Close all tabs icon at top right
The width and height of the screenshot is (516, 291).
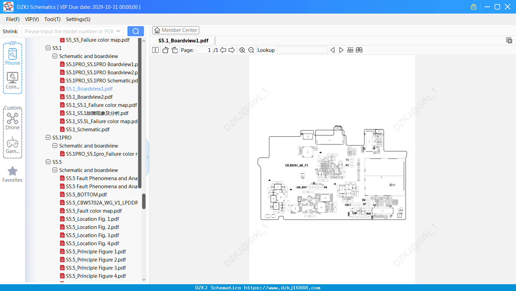[x=509, y=40]
